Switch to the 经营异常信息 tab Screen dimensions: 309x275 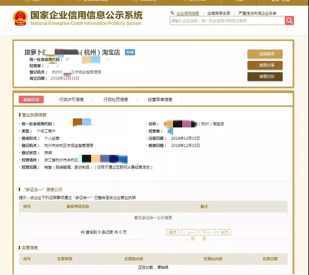pos(160,100)
